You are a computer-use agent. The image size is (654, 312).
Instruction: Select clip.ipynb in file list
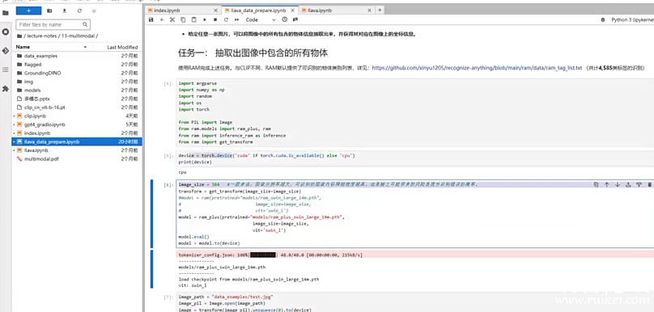point(77,116)
